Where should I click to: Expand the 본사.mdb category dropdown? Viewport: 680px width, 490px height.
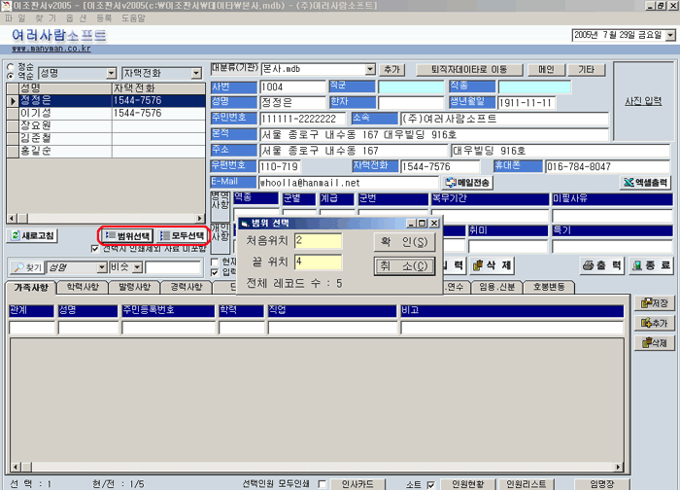pos(370,70)
